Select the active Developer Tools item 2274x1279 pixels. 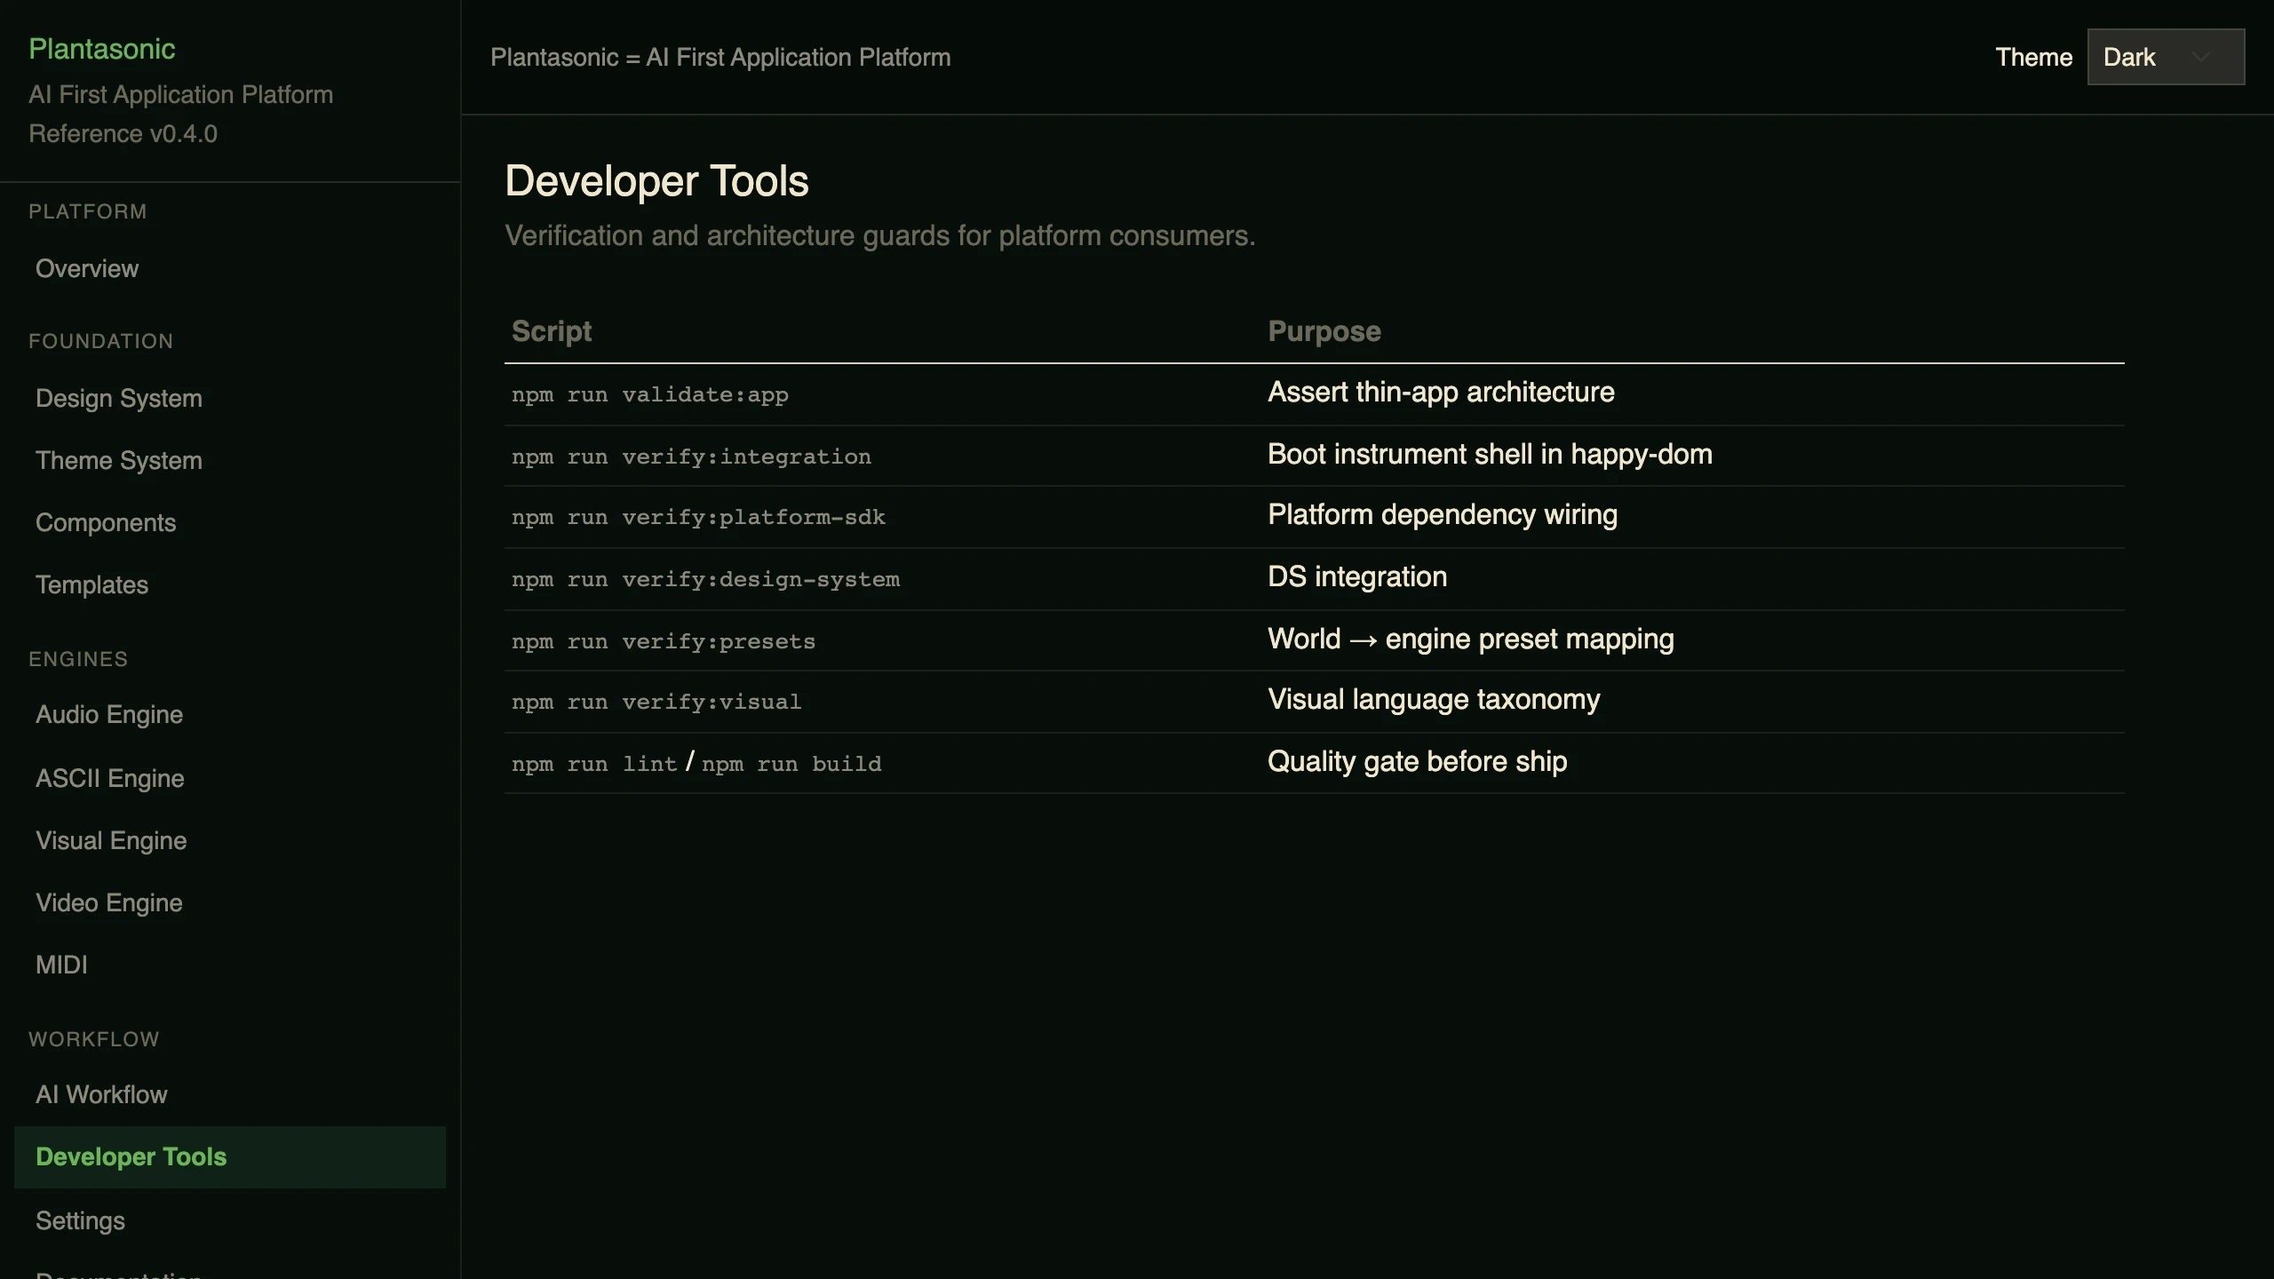pos(230,1156)
